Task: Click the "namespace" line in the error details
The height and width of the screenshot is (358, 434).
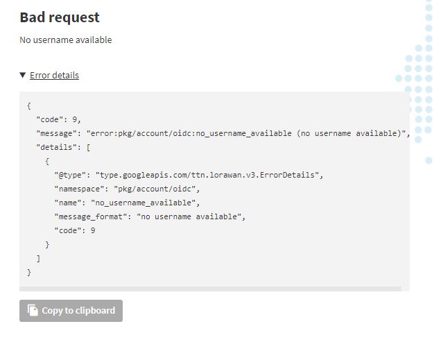Action: (x=127, y=189)
